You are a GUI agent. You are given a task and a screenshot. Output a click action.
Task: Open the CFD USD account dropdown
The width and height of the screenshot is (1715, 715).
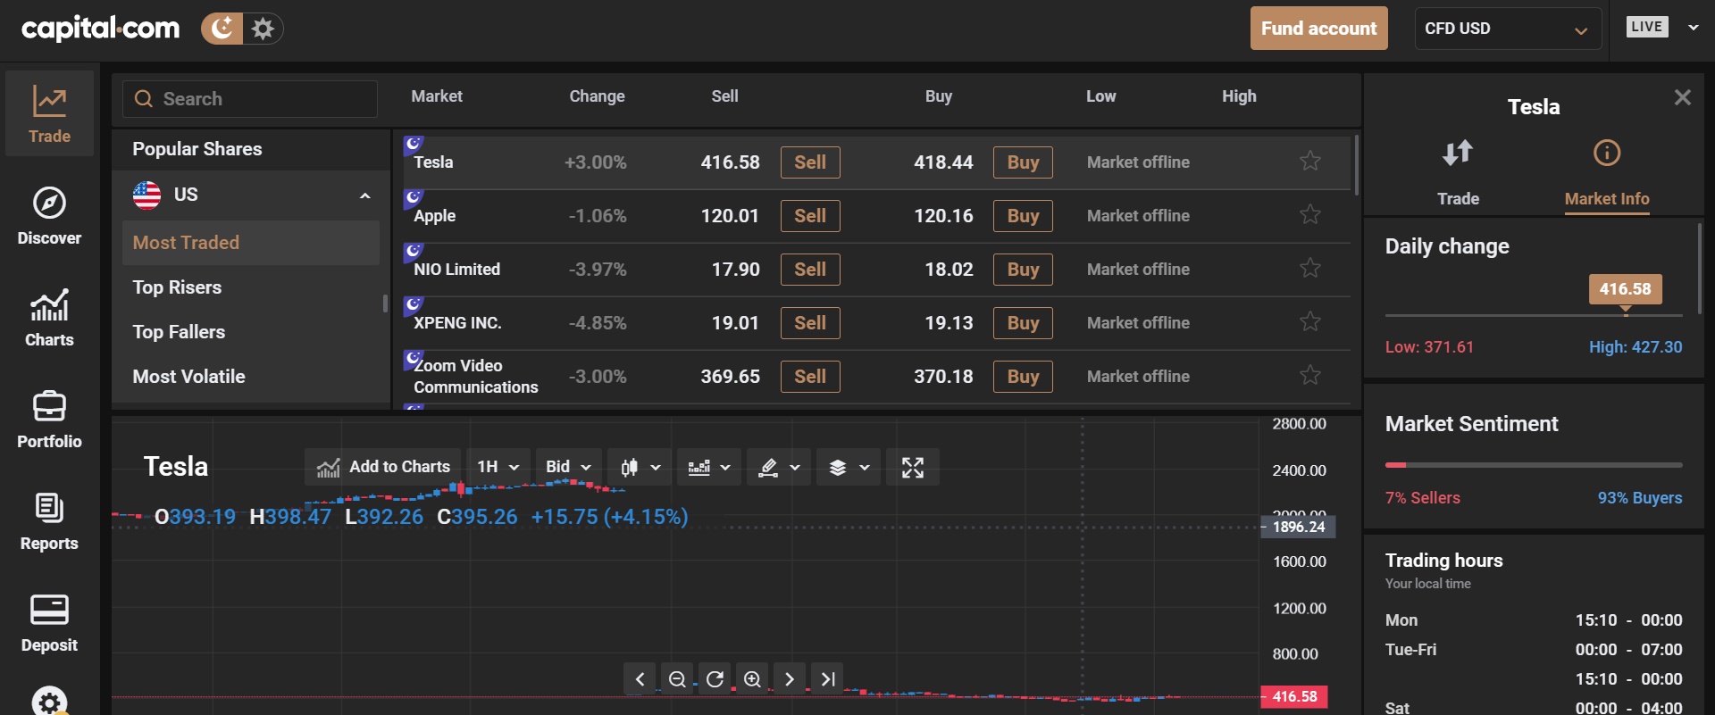(x=1508, y=29)
